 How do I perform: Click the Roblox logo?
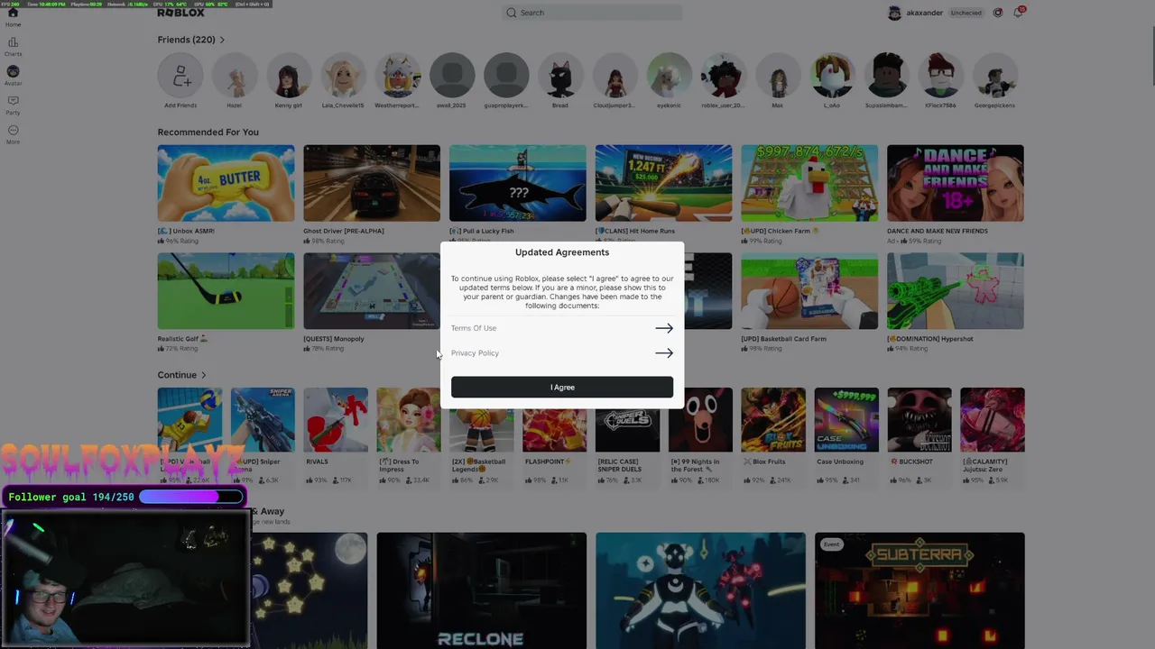[180, 13]
